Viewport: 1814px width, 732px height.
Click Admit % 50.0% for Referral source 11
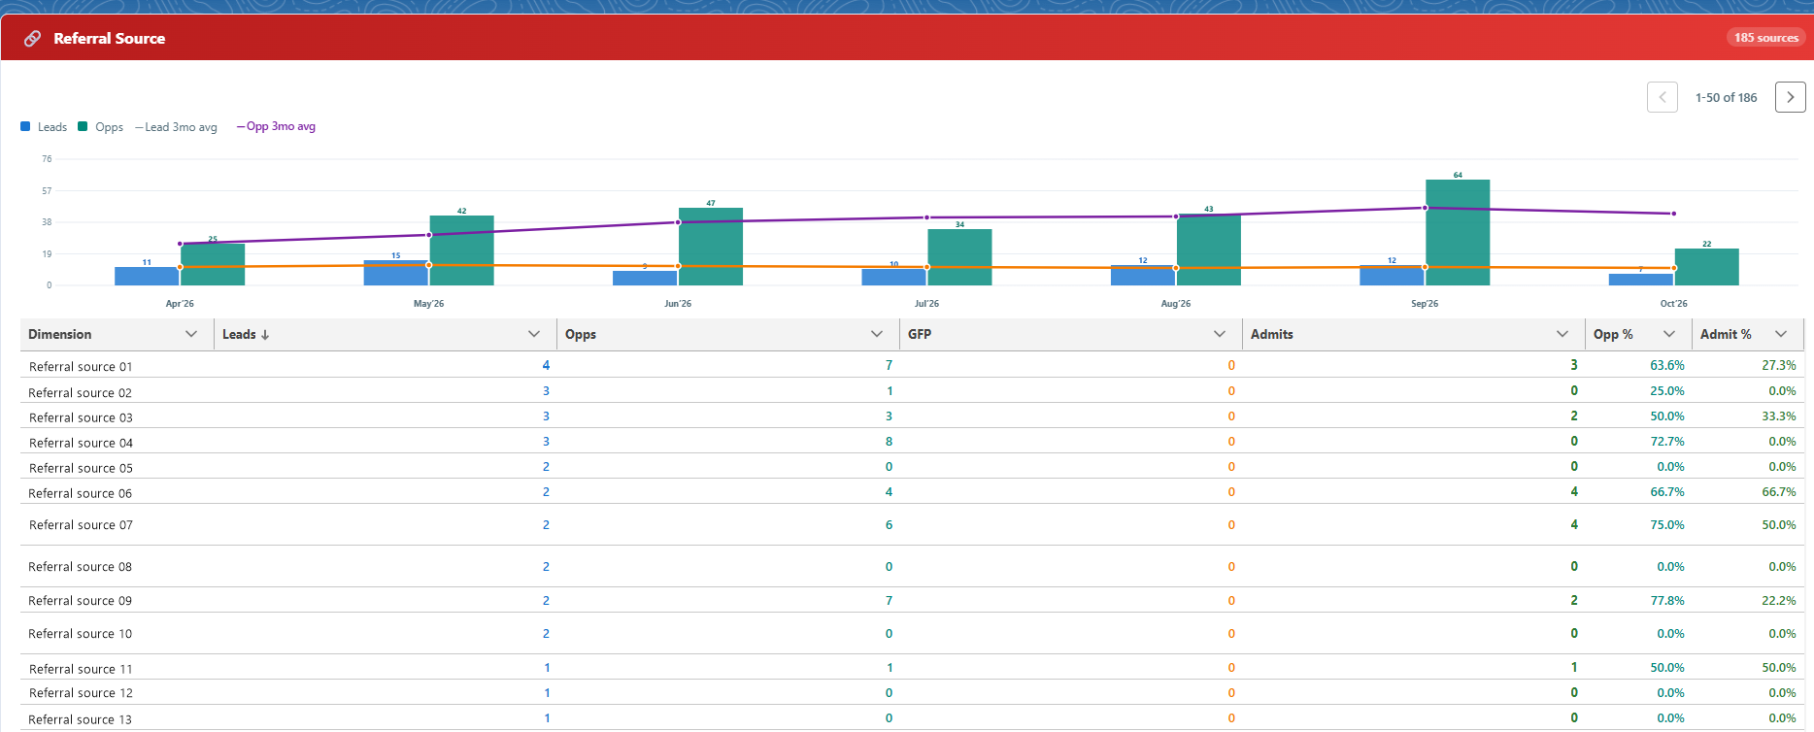coord(1779,667)
